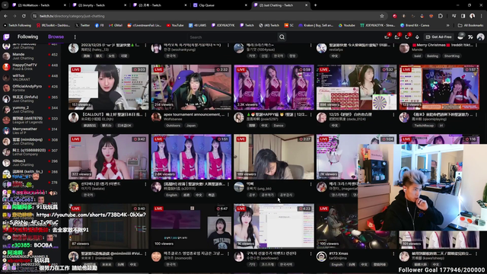487x274 pixels.
Task: Open HappyChefTV channel in sidebar
Action: [x=30, y=66]
